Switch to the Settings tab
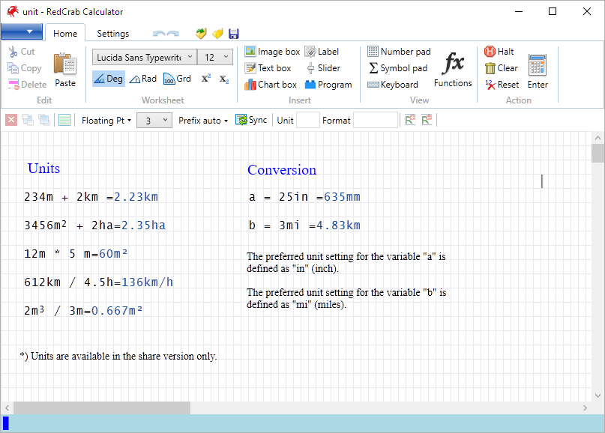This screenshot has height=433, width=605. (112, 34)
